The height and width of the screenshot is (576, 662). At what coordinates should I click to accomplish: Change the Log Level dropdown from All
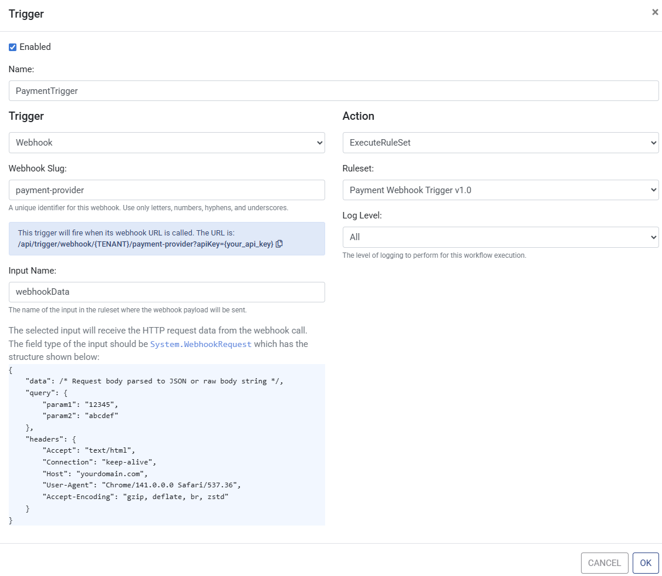[x=500, y=237]
